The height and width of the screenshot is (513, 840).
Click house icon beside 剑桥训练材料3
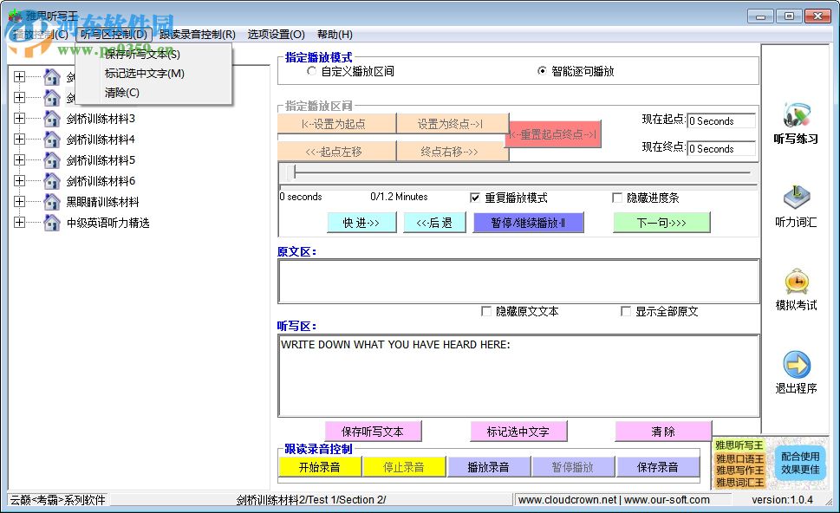[51, 119]
